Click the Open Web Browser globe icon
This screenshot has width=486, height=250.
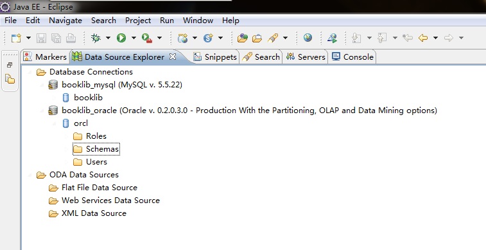pos(308,38)
